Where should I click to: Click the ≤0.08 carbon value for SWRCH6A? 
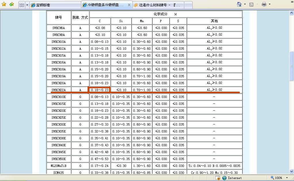coord(100,28)
